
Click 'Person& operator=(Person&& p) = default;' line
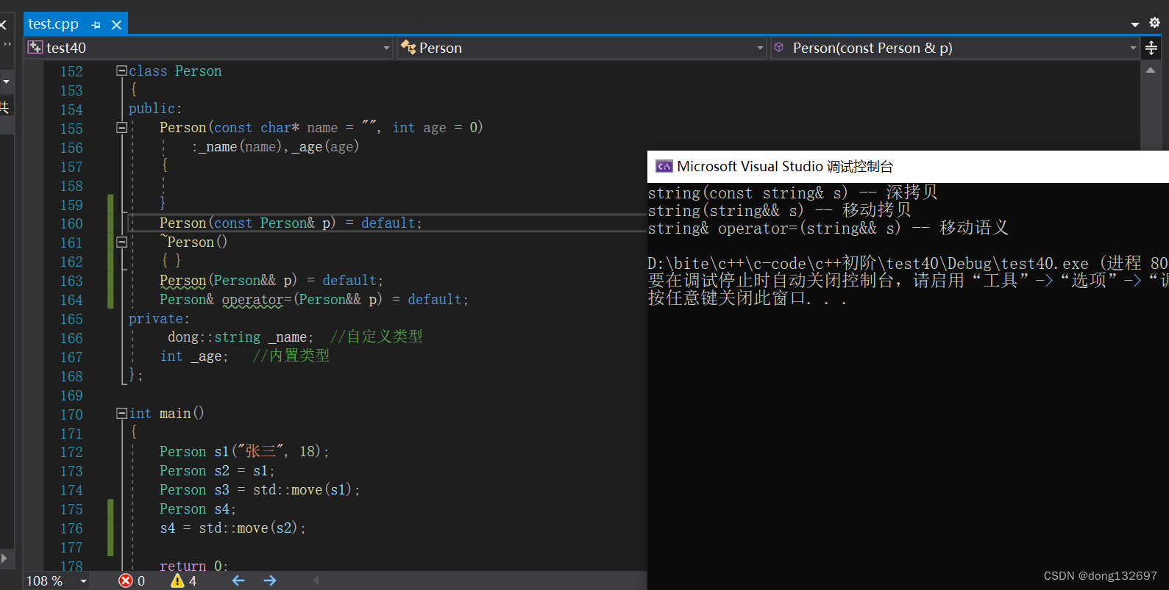[x=314, y=300]
